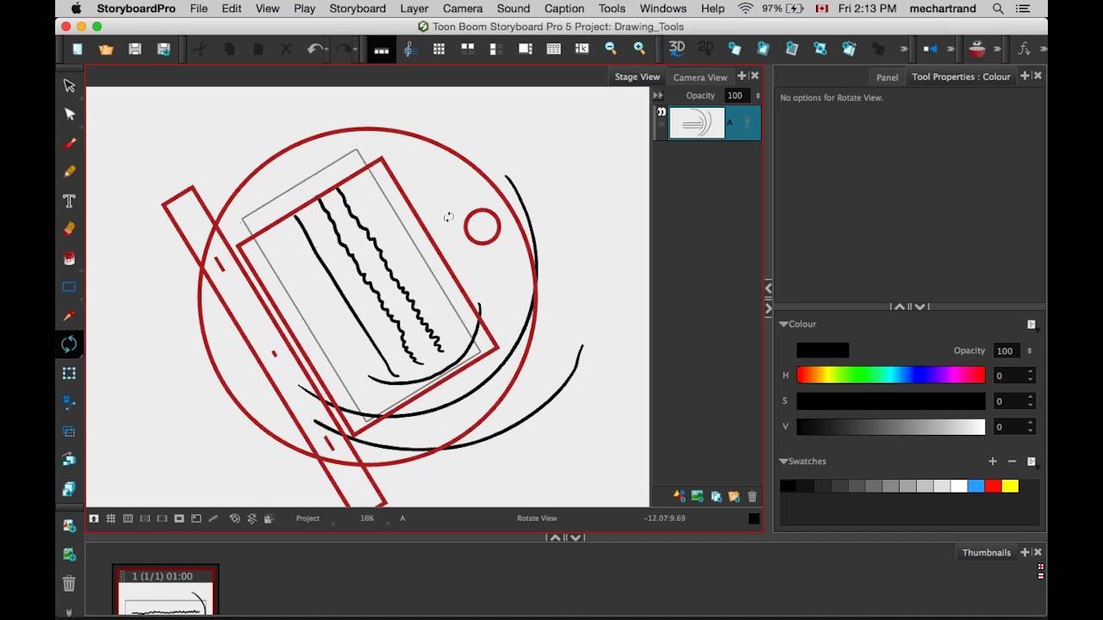Toggle the grid display in Stage View
Image resolution: width=1103 pixels, height=620 pixels.
(x=110, y=518)
